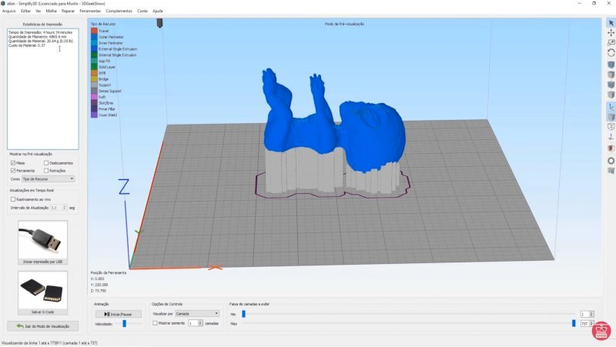Expand the 'Visualizar por' Camada dropdown
This screenshot has width=616, height=347.
pos(196,314)
